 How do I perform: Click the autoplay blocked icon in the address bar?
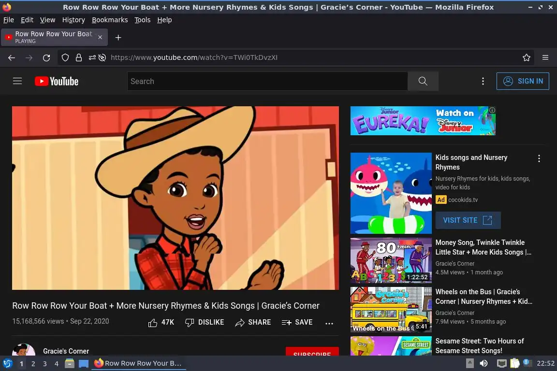click(103, 57)
